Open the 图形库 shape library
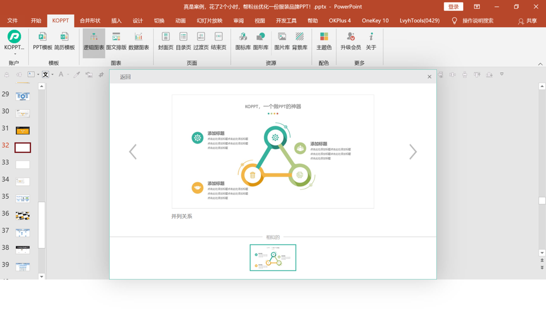546x317 pixels. [x=261, y=41]
